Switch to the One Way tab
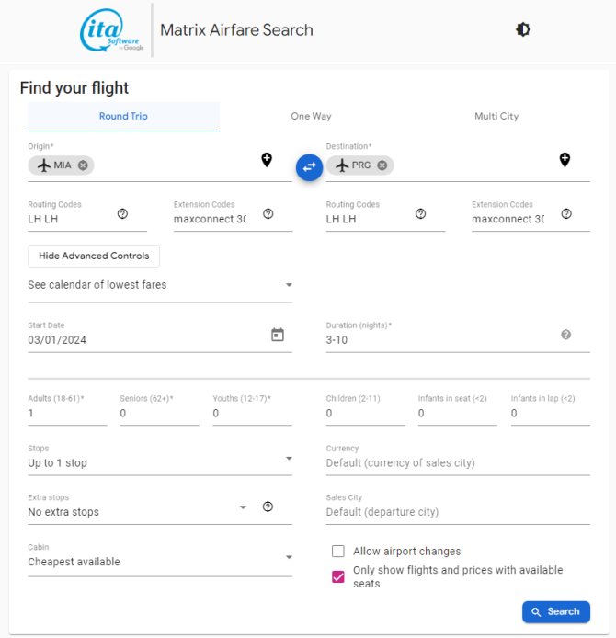The height and width of the screenshot is (638, 616). click(311, 117)
